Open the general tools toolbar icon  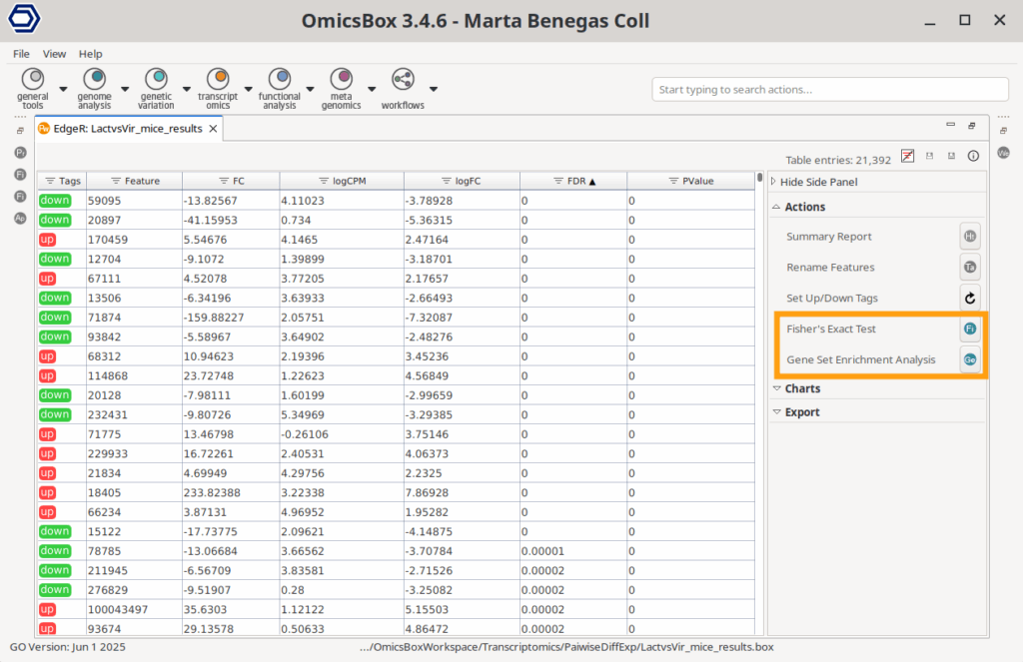point(33,80)
